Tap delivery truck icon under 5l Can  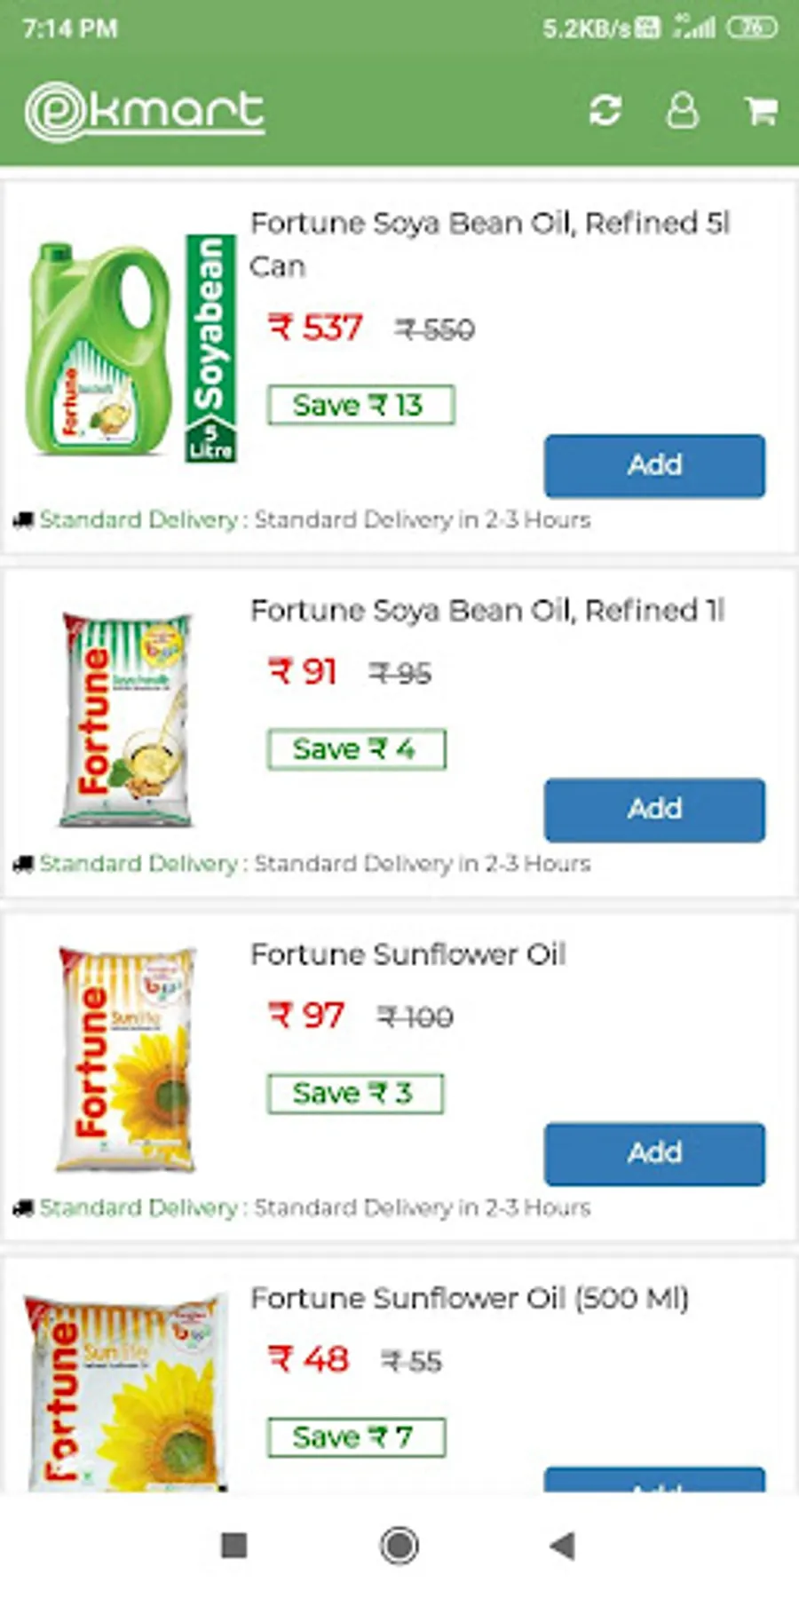click(23, 520)
